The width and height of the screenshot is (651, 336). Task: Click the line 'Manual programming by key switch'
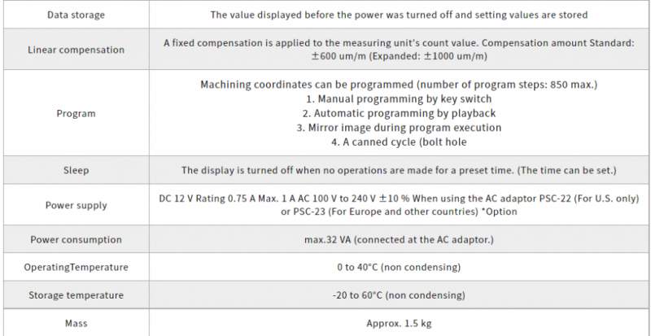tap(399, 99)
